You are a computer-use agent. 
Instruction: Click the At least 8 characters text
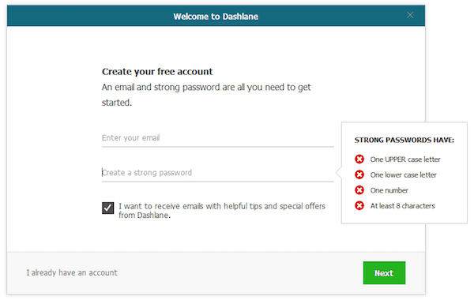point(402,206)
